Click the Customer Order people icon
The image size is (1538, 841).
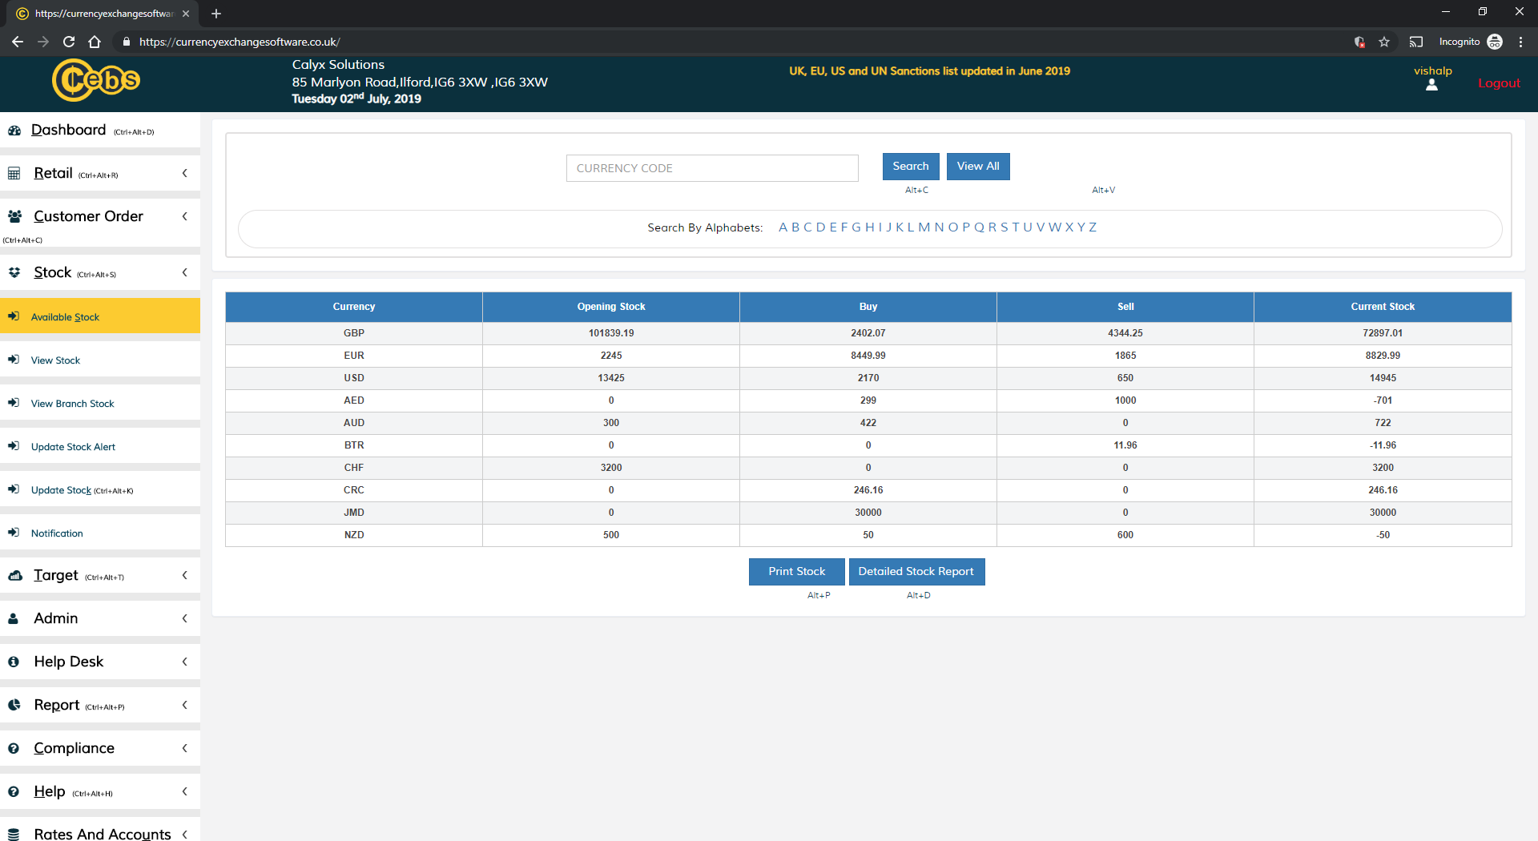tap(14, 216)
